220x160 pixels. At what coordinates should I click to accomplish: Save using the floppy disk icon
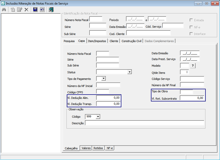[35, 10]
